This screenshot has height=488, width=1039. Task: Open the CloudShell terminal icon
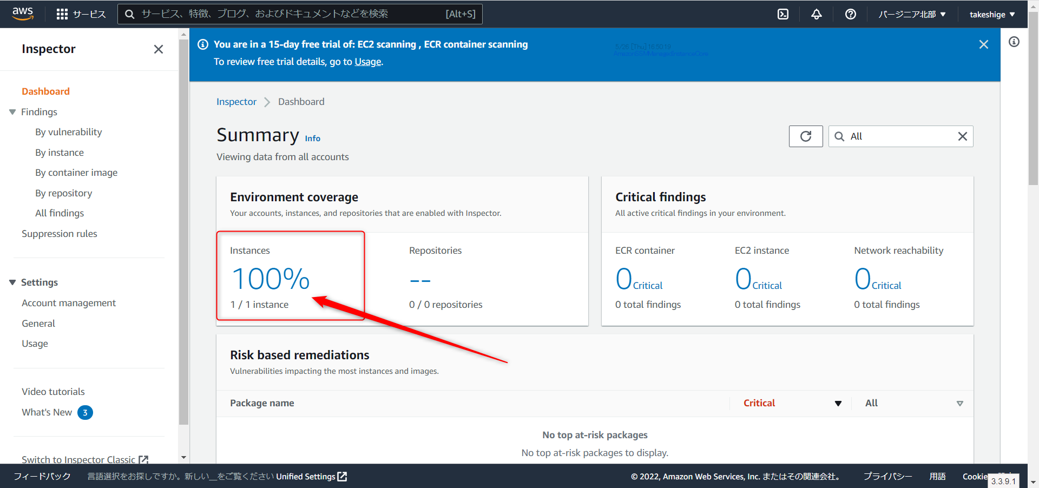coord(783,14)
